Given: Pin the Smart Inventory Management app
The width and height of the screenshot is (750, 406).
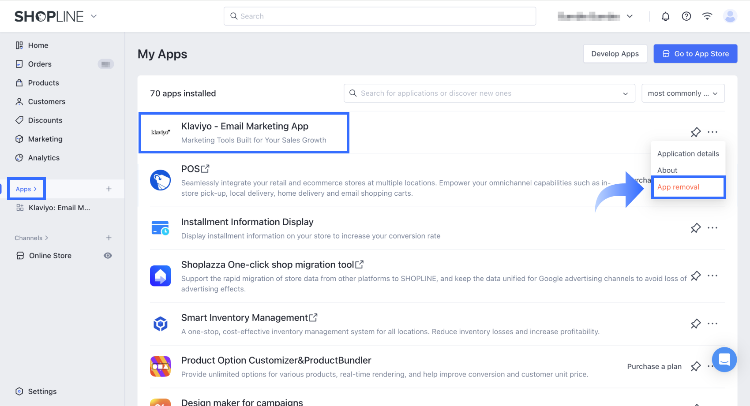Looking at the screenshot, I should (x=695, y=324).
